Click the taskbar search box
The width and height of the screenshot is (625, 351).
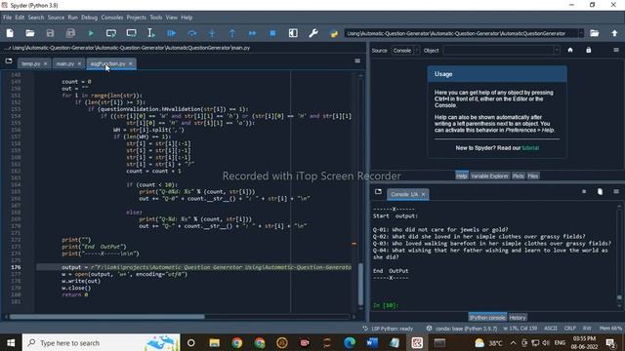[x=101, y=343]
